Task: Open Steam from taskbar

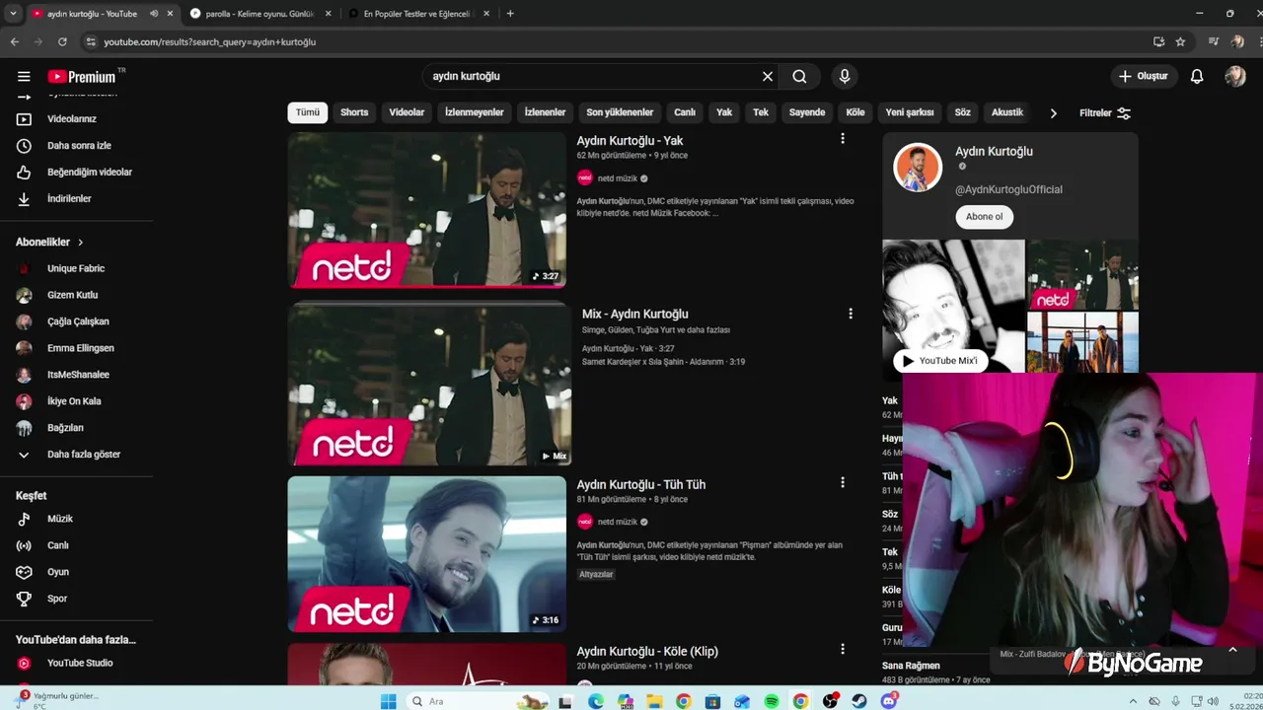Action: click(x=859, y=701)
